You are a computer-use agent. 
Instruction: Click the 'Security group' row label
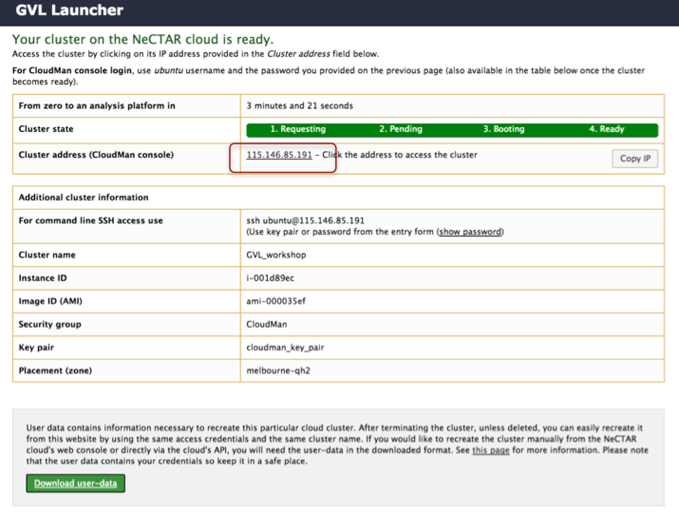click(x=50, y=324)
